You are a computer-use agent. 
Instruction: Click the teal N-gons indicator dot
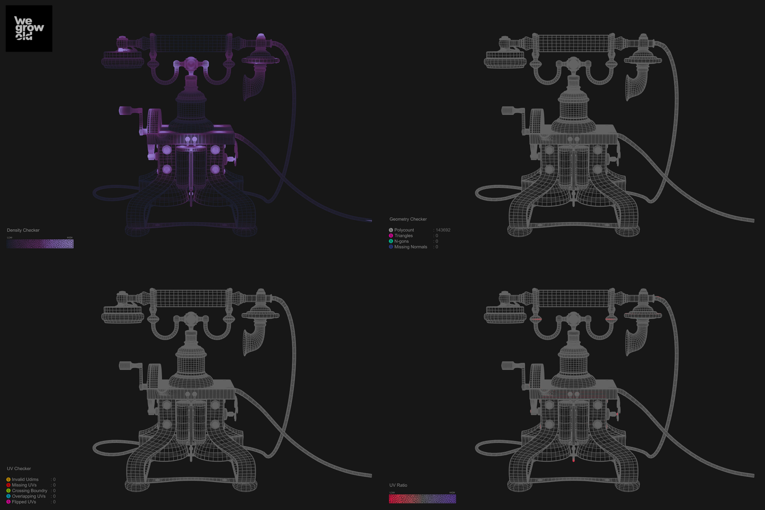391,241
